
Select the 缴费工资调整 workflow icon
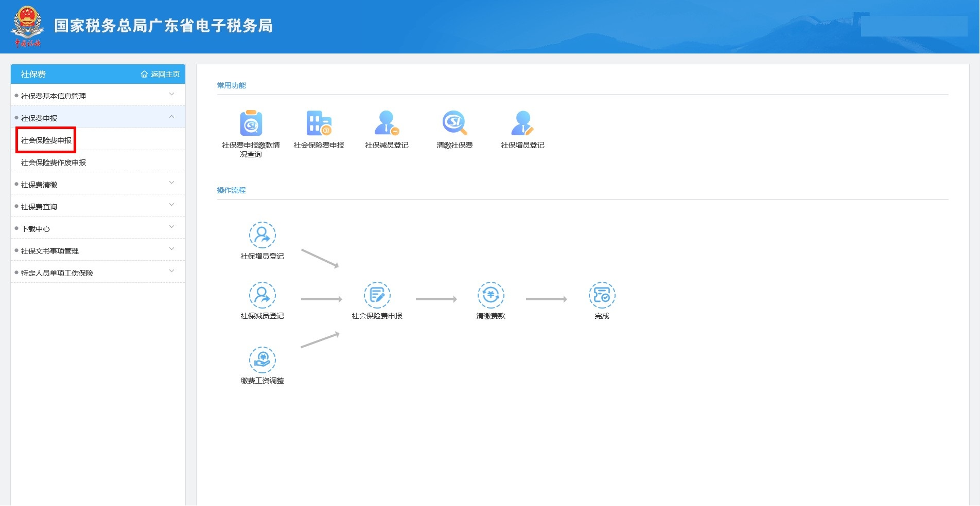pyautogui.click(x=262, y=359)
